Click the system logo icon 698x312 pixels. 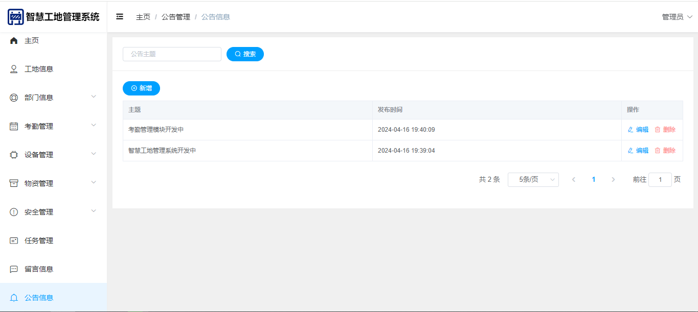pyautogui.click(x=15, y=17)
